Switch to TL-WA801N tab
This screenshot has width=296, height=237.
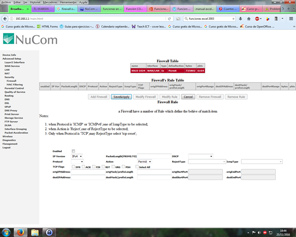point(43,9)
